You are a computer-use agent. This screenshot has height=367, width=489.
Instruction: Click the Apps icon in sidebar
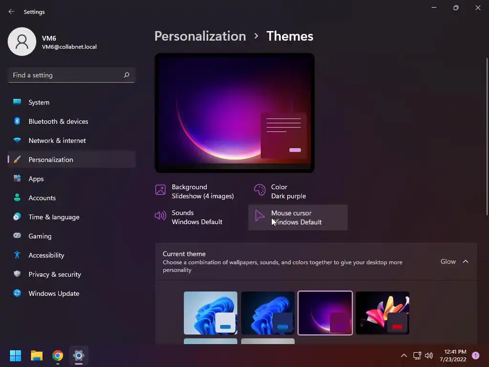(17, 179)
